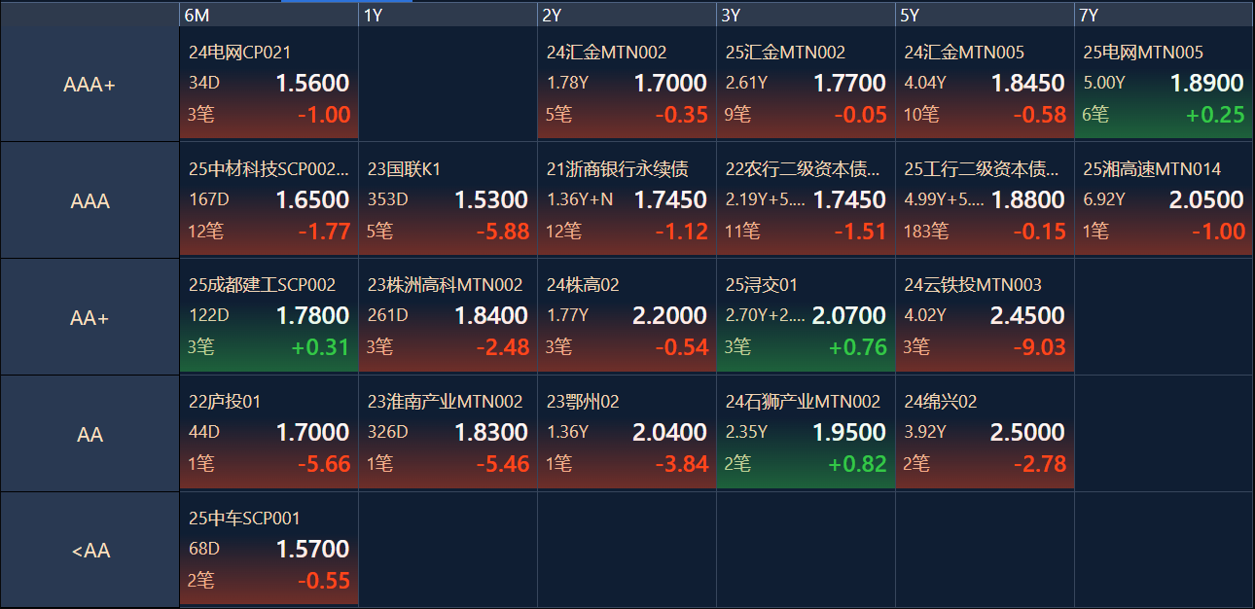Open the 24绵兴02 bond card
This screenshot has height=609, width=1255.
coord(986,433)
